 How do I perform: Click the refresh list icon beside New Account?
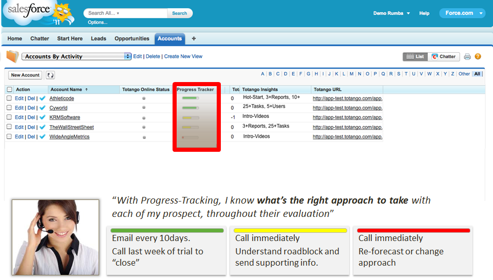click(50, 75)
